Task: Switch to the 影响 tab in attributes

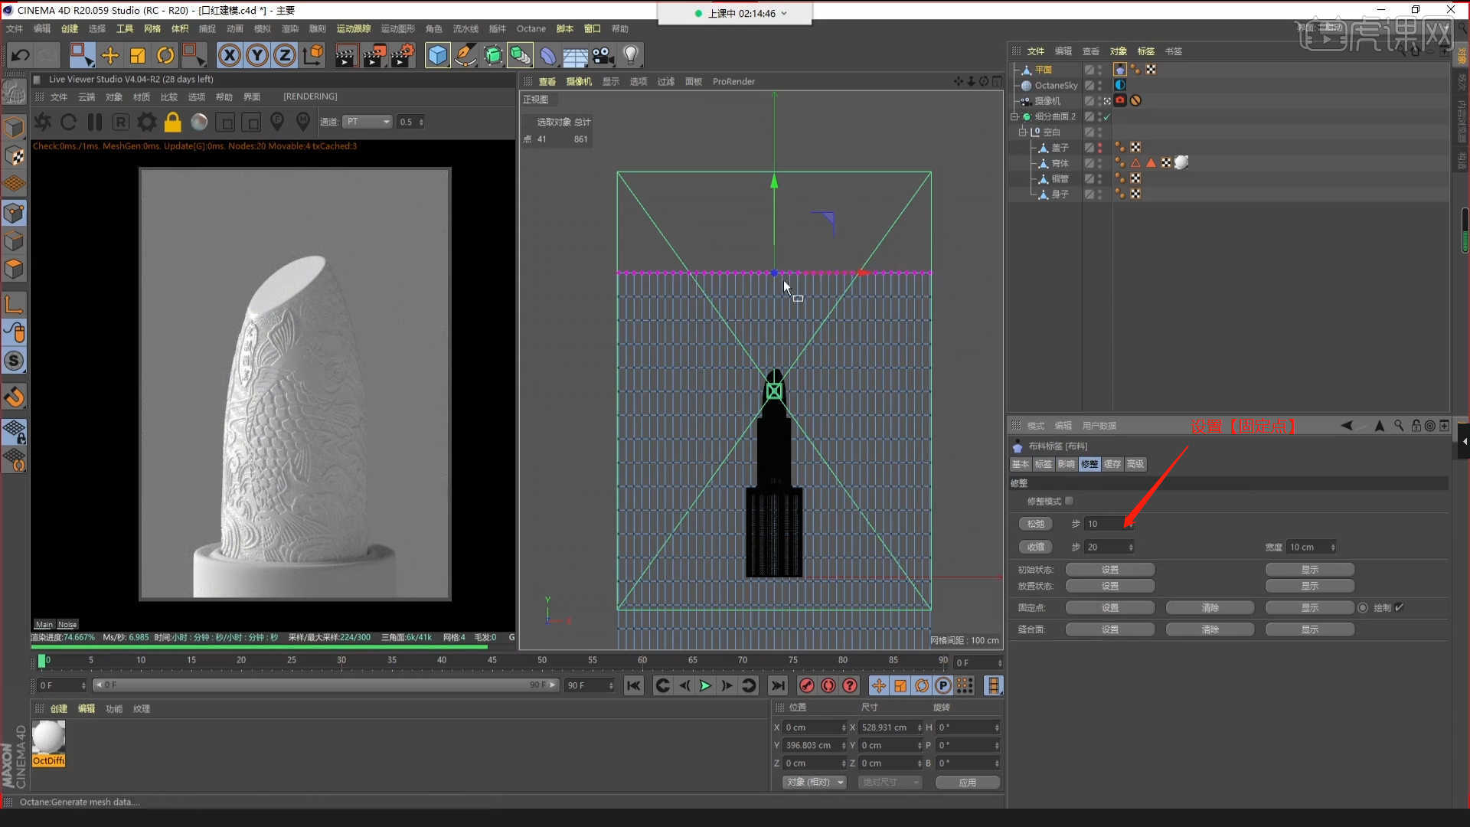Action: point(1067,464)
